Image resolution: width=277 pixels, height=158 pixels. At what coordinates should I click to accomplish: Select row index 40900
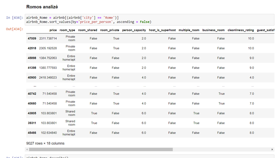[32, 77]
